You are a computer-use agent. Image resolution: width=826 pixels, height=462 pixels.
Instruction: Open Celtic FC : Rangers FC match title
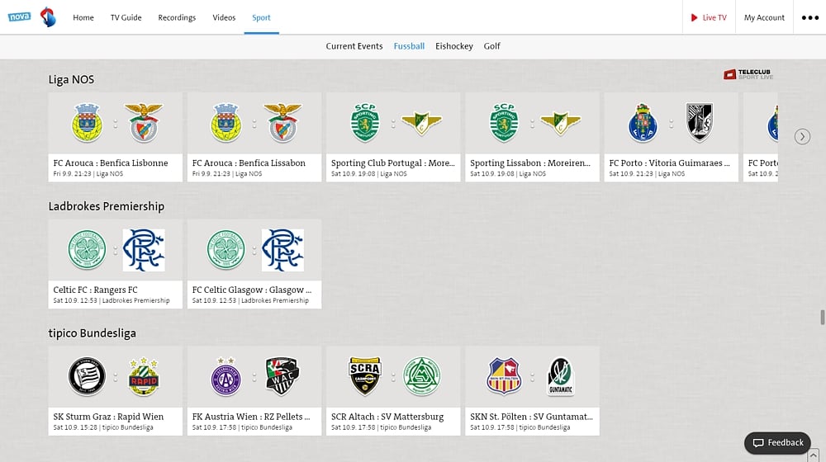[95, 290]
